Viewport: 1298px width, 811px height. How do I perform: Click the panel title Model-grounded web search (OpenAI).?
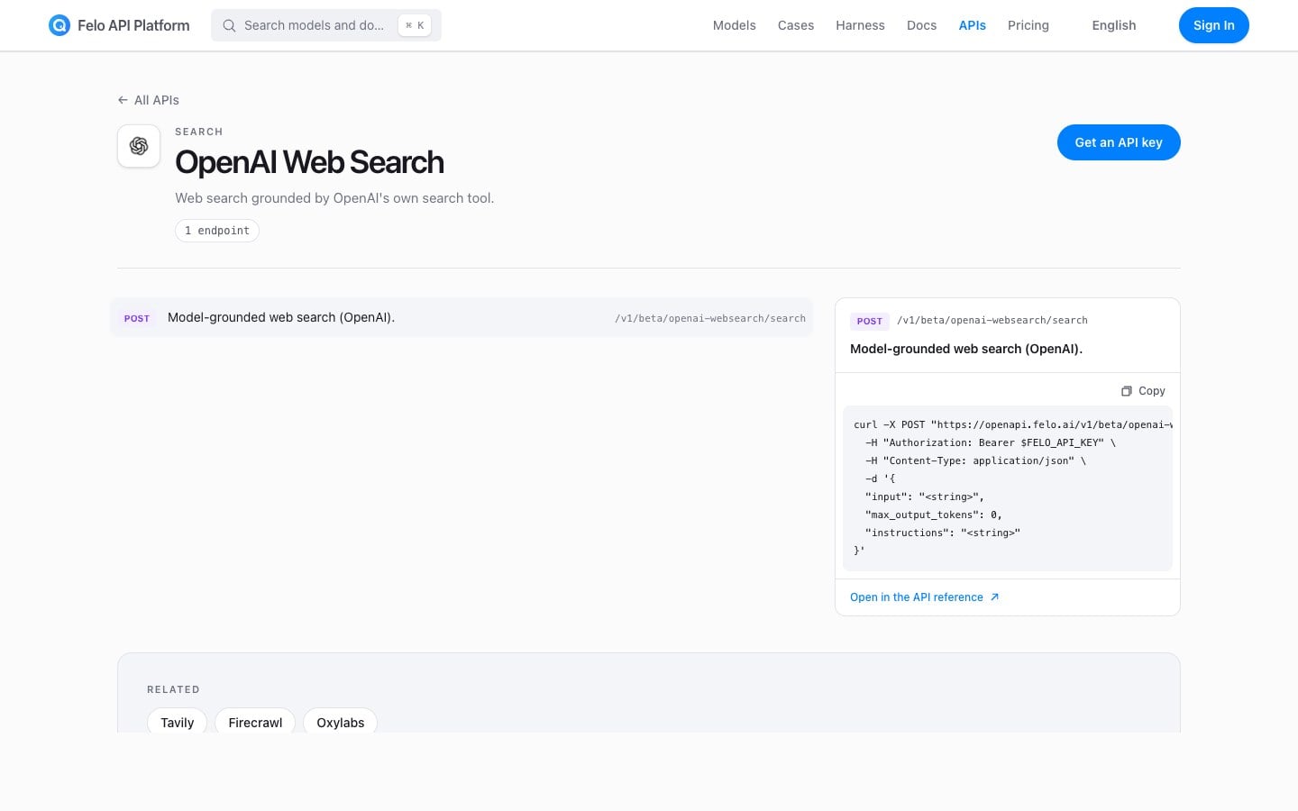[966, 349]
